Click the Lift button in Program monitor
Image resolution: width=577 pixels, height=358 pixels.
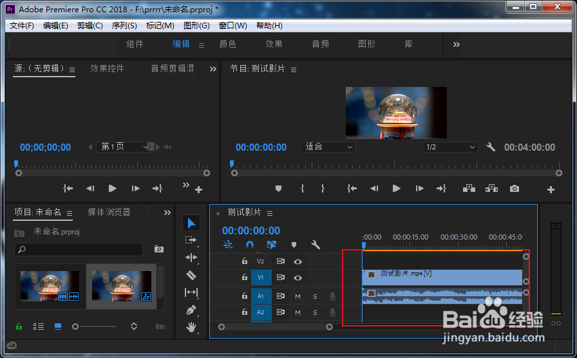pos(469,189)
